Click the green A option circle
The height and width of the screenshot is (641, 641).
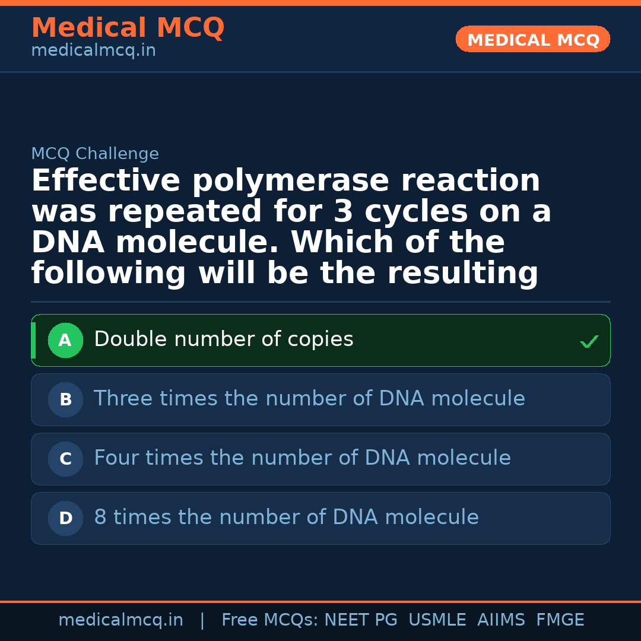[65, 340]
